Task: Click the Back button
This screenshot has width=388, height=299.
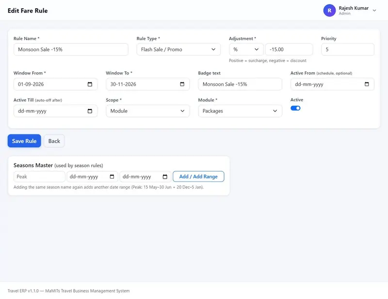Action: coord(54,141)
